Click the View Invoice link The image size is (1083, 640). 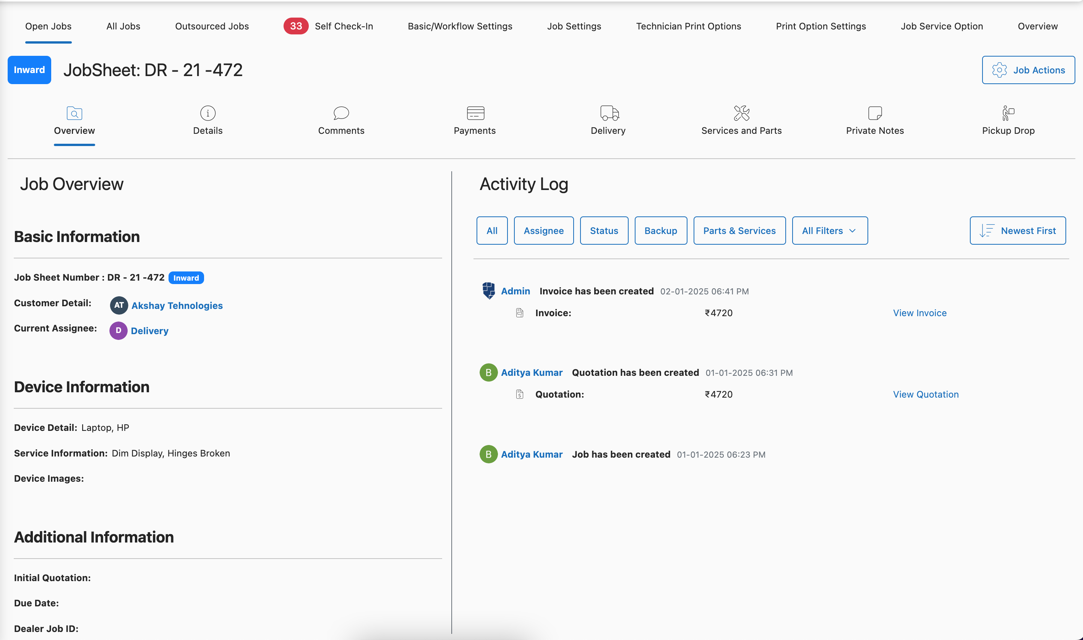(919, 313)
